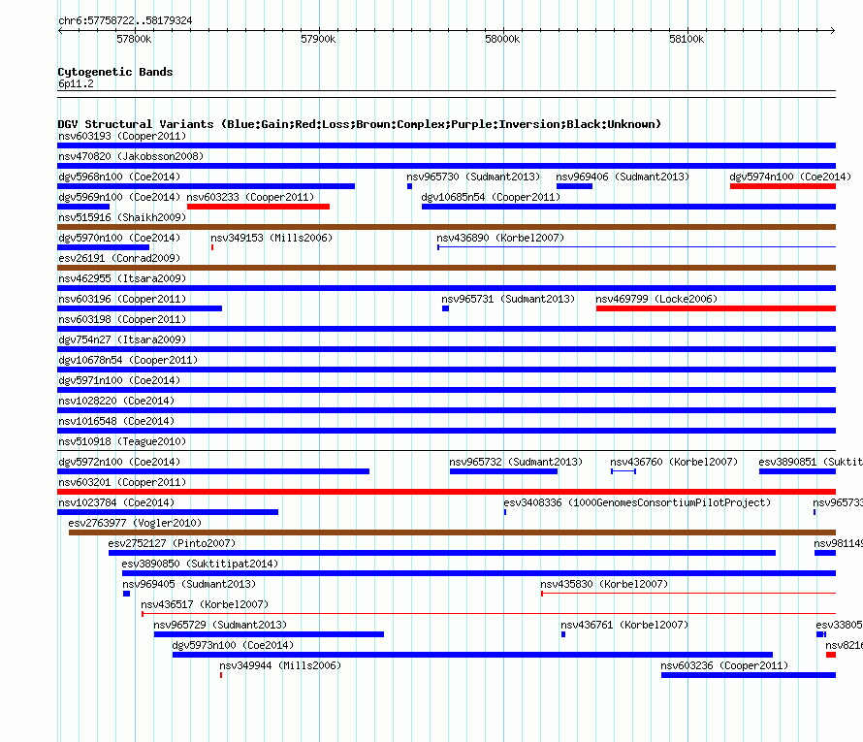
Task: Click the dgv5969n100 (Coe2014) label
Action: (119, 197)
